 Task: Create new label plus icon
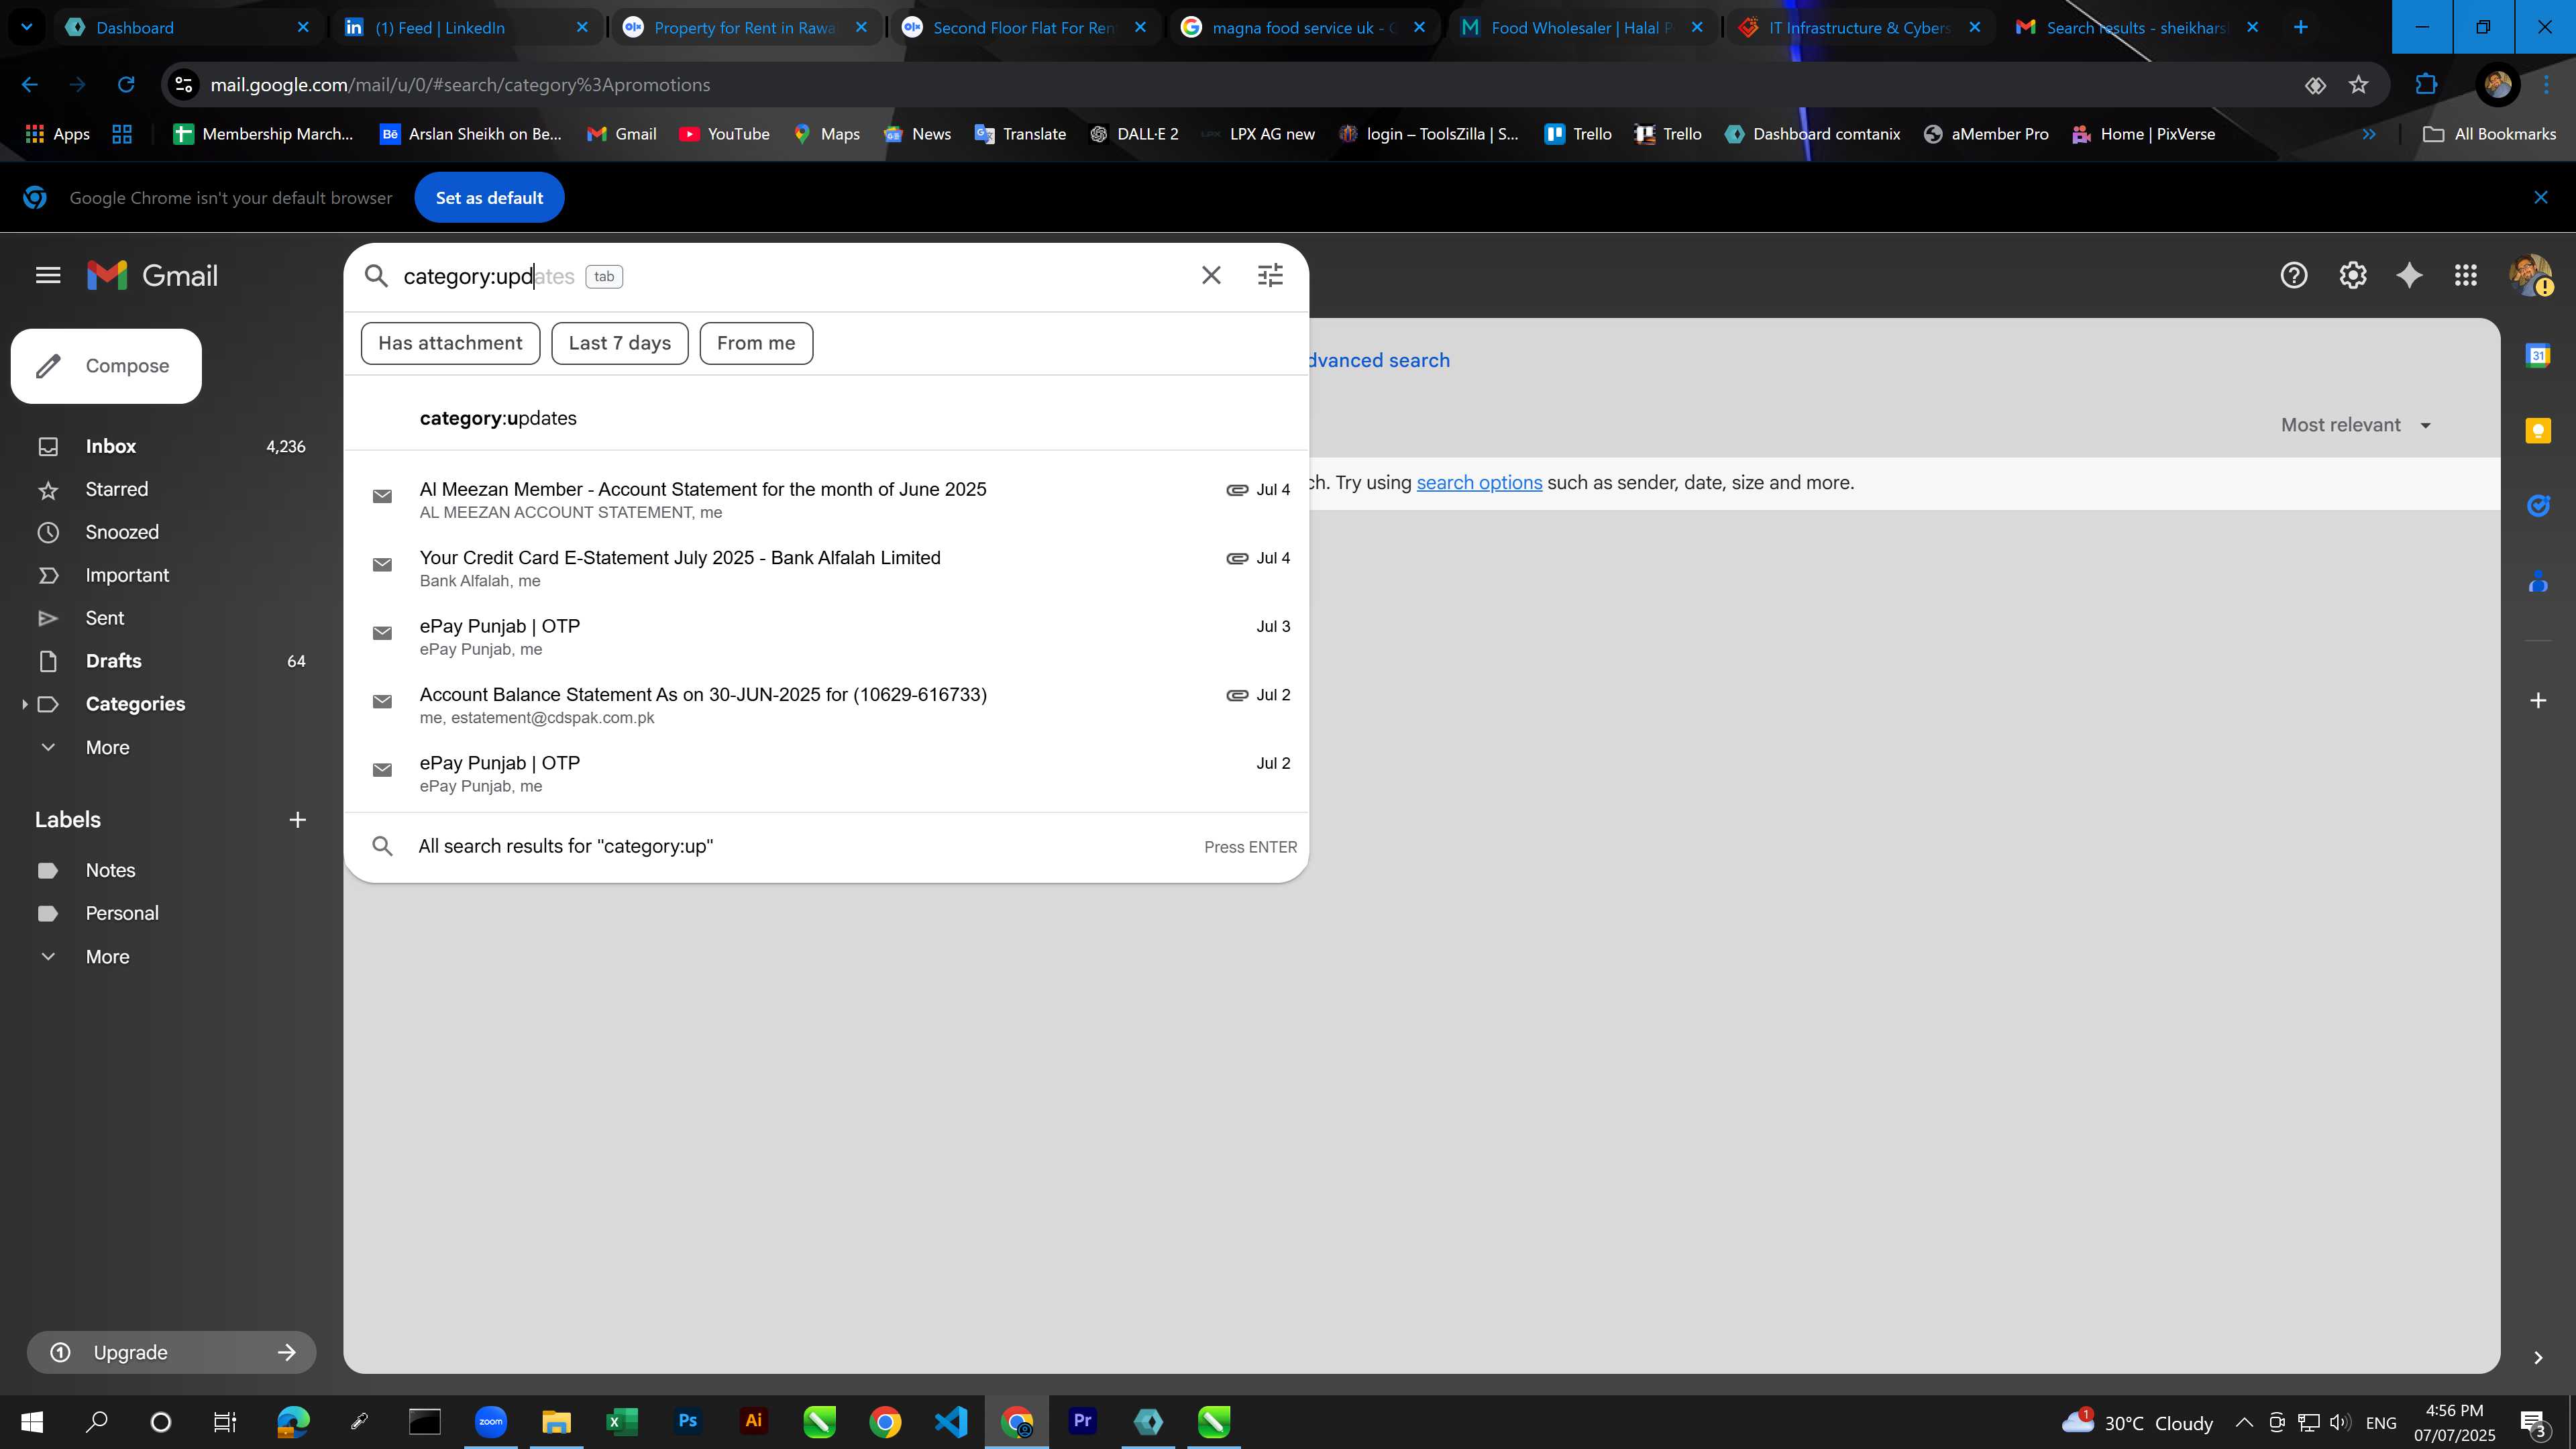[297, 820]
